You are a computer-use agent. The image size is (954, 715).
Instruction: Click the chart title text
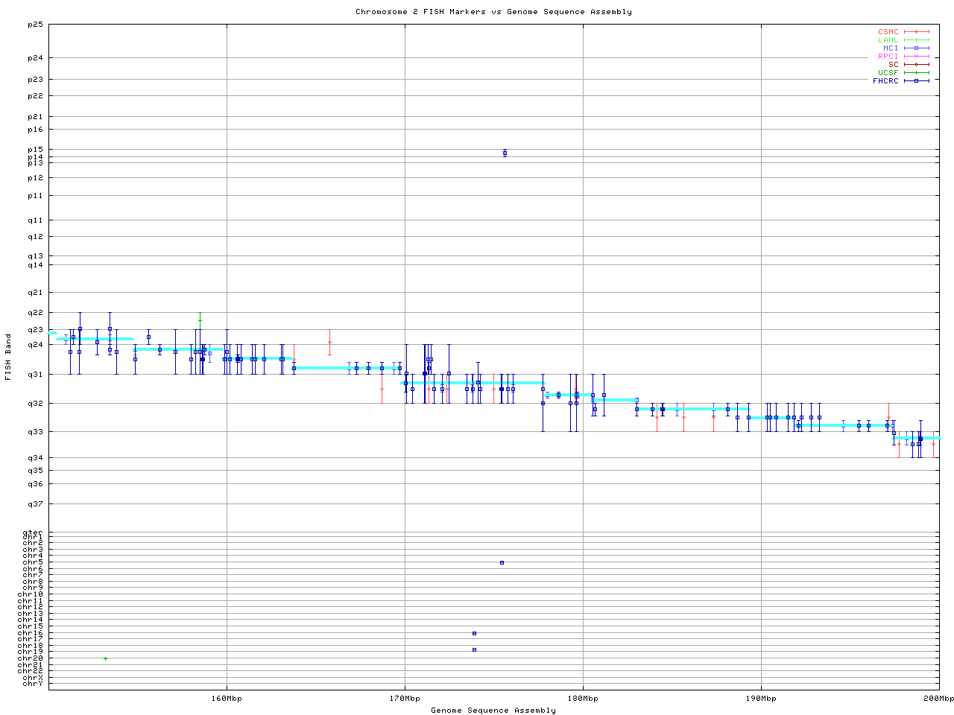coord(493,12)
